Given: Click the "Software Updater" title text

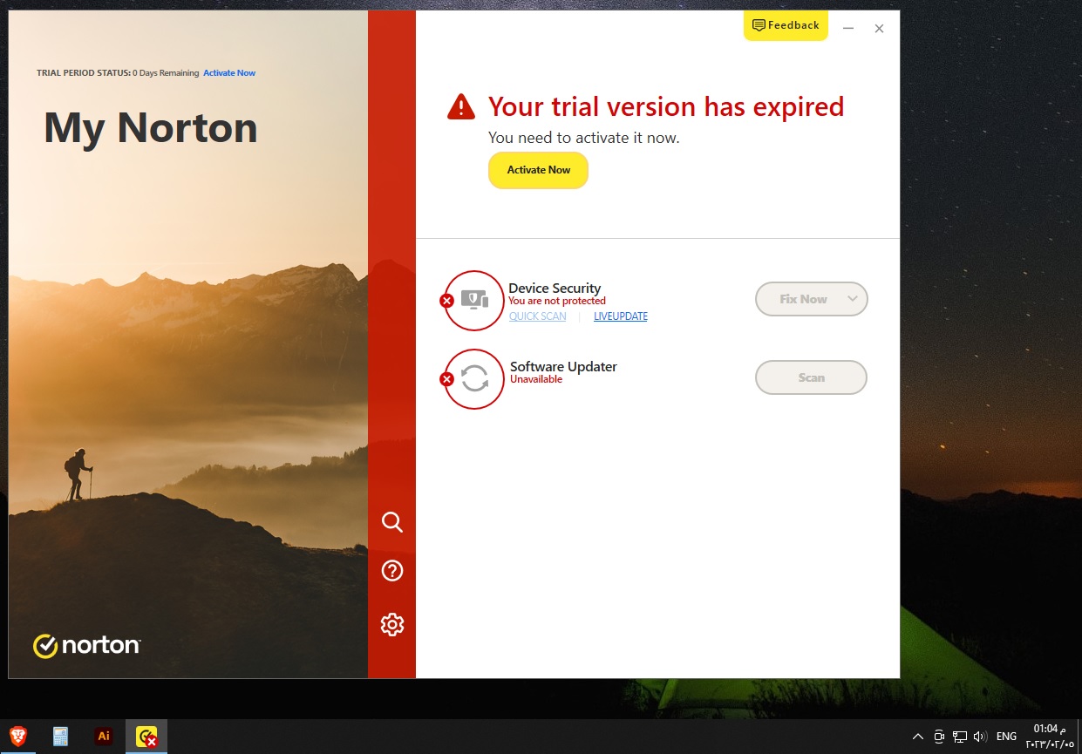Looking at the screenshot, I should [x=563, y=366].
